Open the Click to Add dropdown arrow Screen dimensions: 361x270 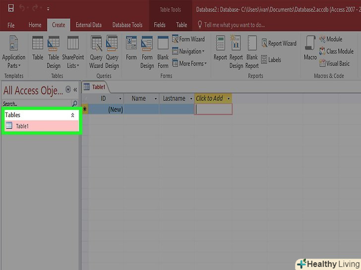click(x=229, y=99)
